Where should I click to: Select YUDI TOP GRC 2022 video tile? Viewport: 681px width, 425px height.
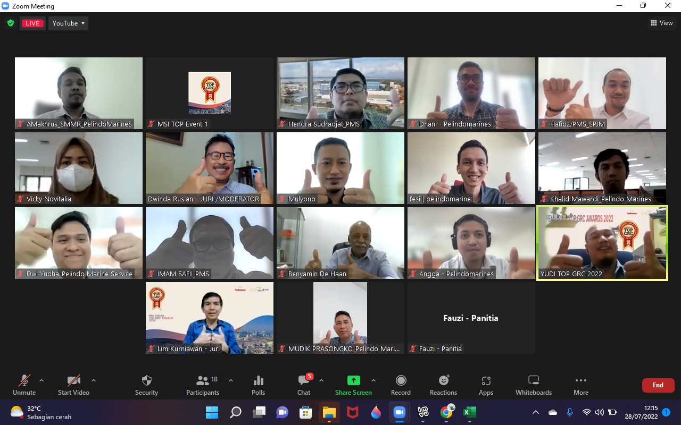click(602, 243)
